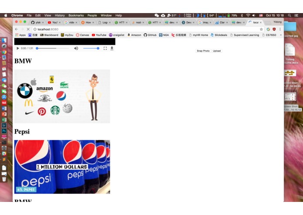Open the YouTube bookmark
The image size is (303, 215).
(99, 35)
